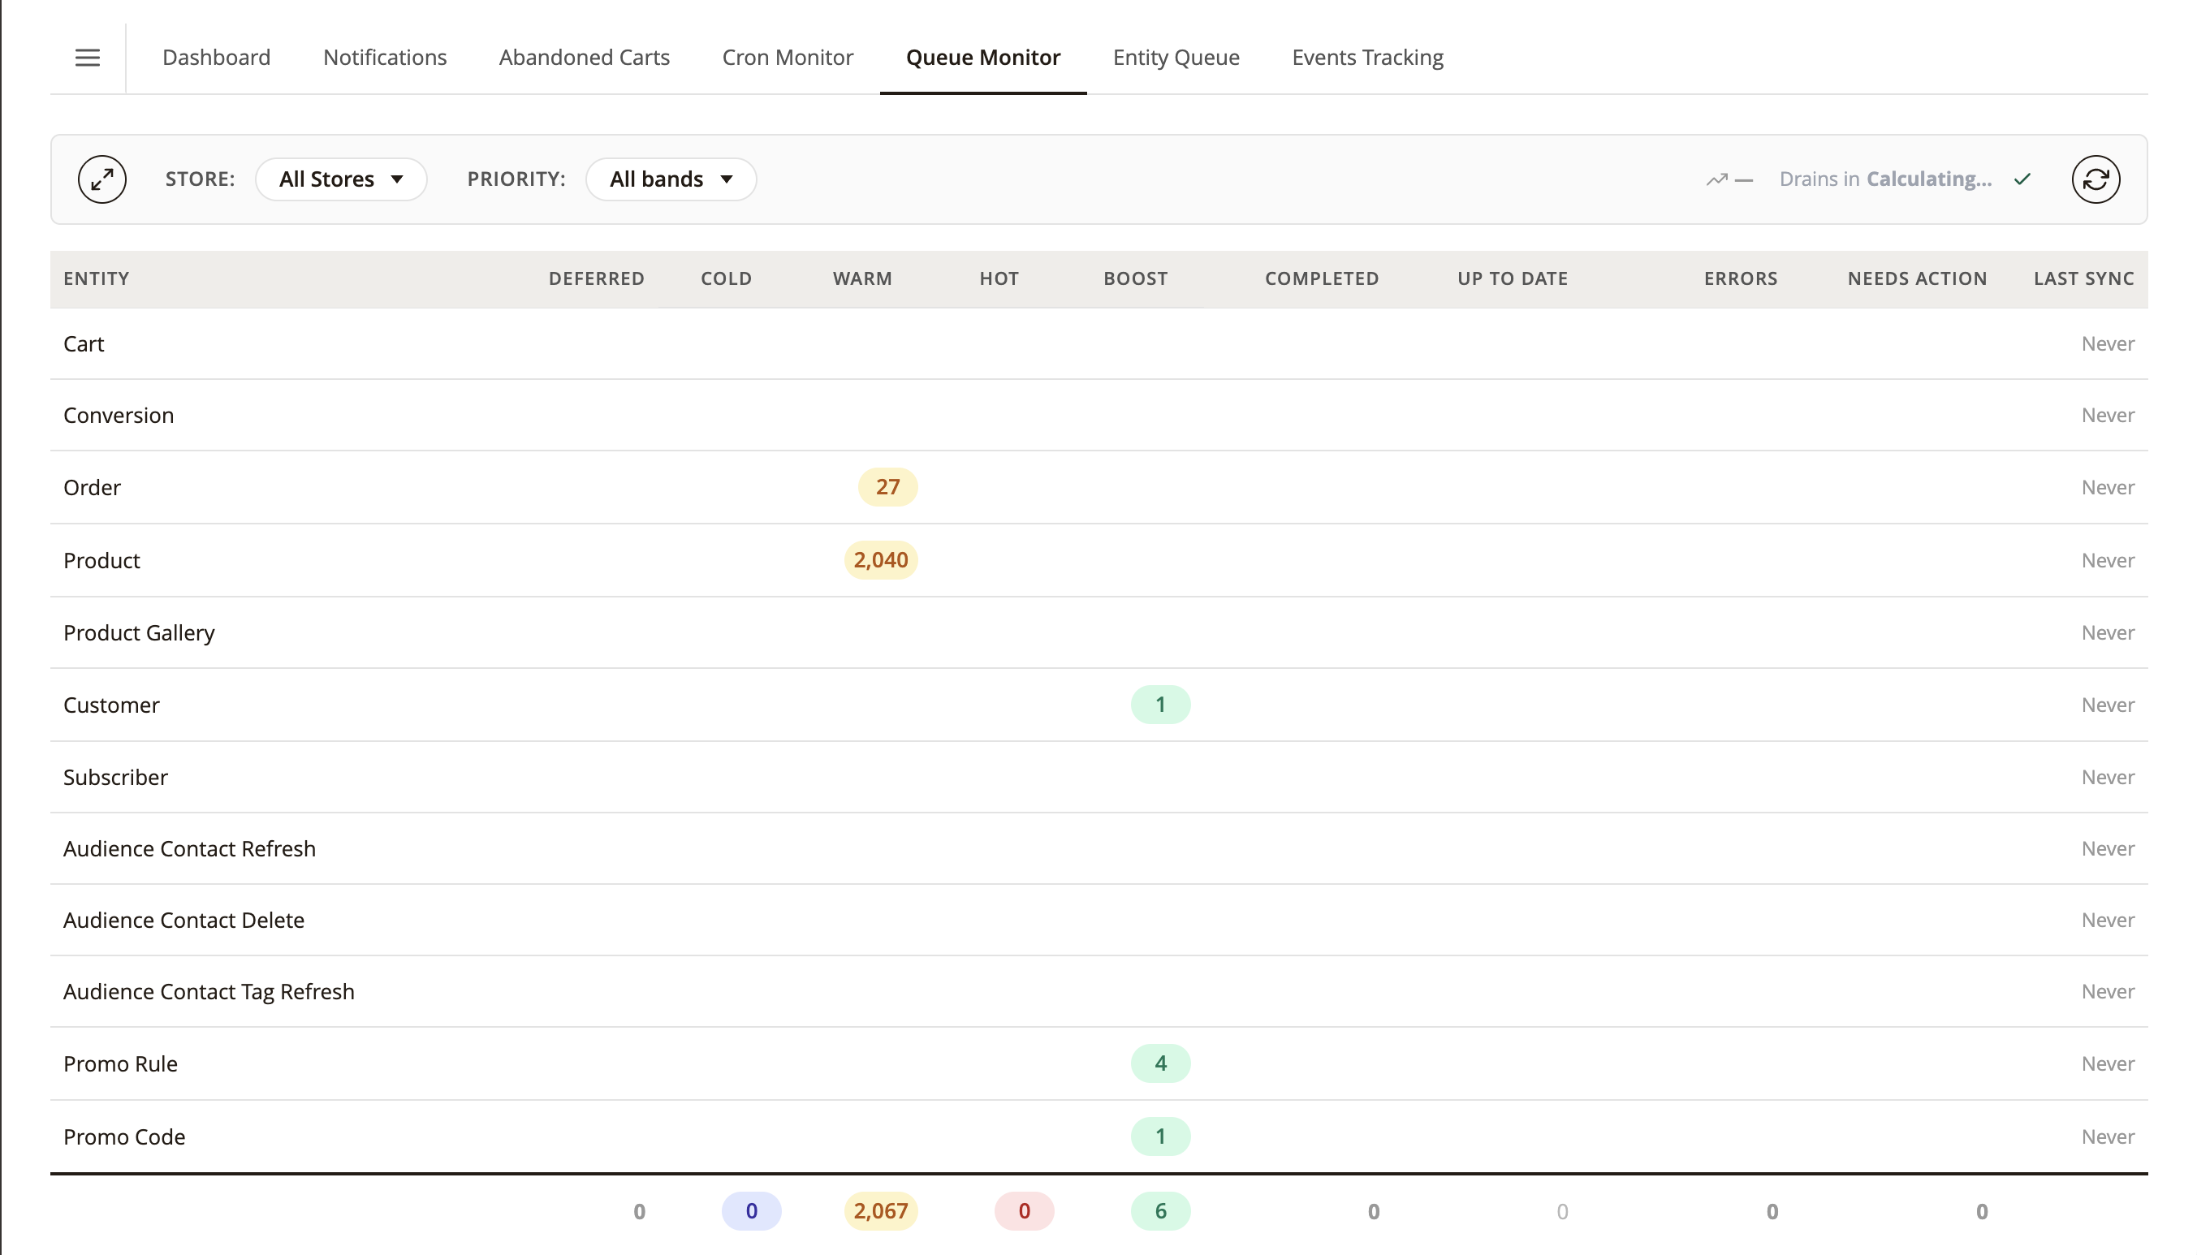
Task: Click the PRIORITY: label
Action: click(x=516, y=179)
